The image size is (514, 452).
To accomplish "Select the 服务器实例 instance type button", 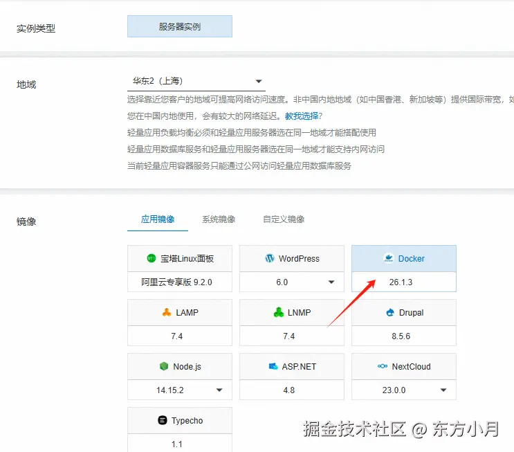I will tap(180, 26).
